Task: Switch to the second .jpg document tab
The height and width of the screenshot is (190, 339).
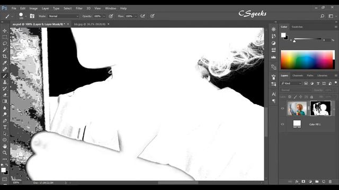Action: click(90, 24)
